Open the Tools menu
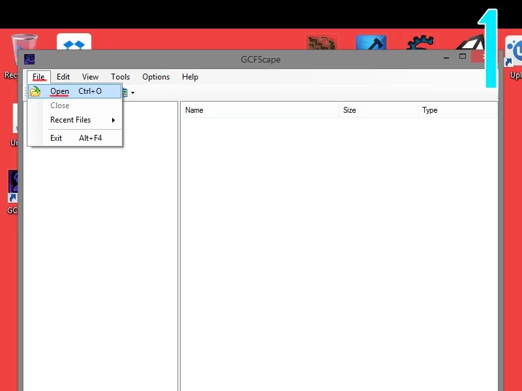The width and height of the screenshot is (522, 391). click(120, 77)
